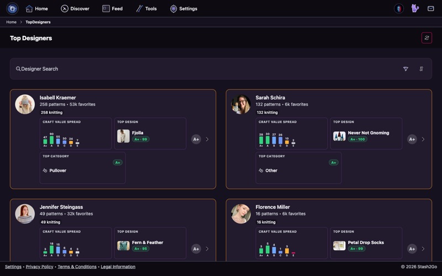Screen dimensions: 442x276
Task: Click the Petal Drop Socks design title
Action: click(x=366, y=242)
